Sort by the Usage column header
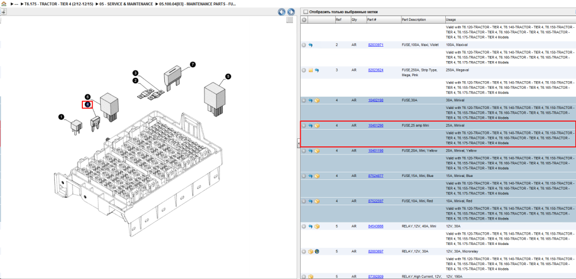Viewport: 576px width, 279px height. click(450, 20)
